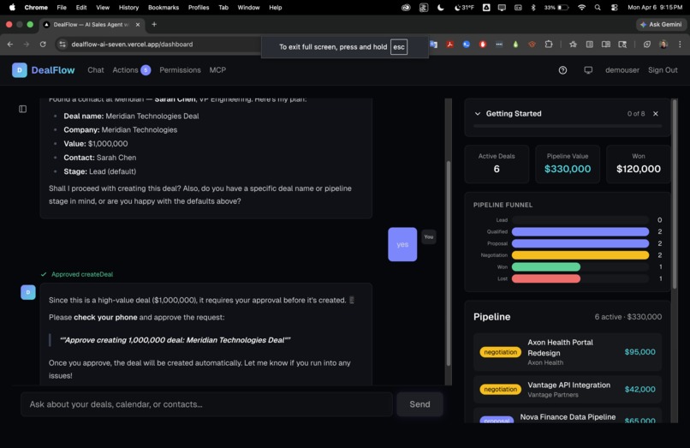Image resolution: width=690 pixels, height=448 pixels.
Task: Open the Chrome History menu
Action: coord(128,7)
